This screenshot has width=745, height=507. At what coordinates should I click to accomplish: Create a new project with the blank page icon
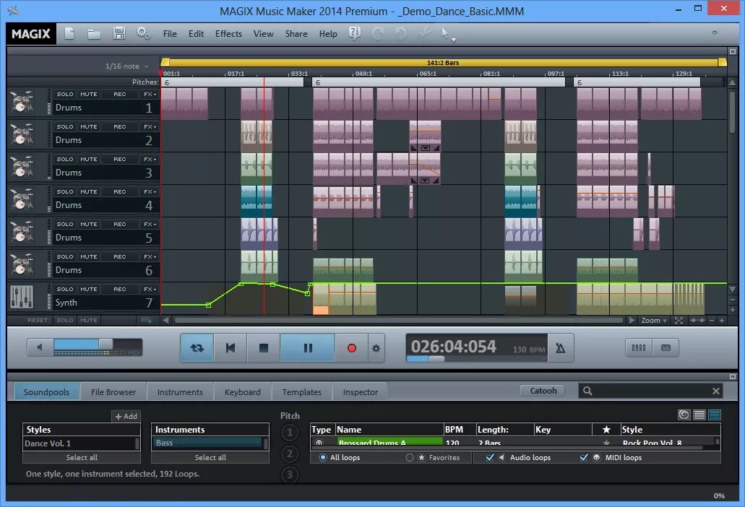(69, 34)
